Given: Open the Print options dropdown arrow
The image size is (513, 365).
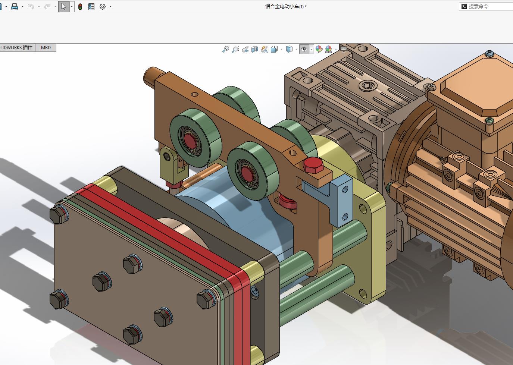Looking at the screenshot, I should click(22, 6).
